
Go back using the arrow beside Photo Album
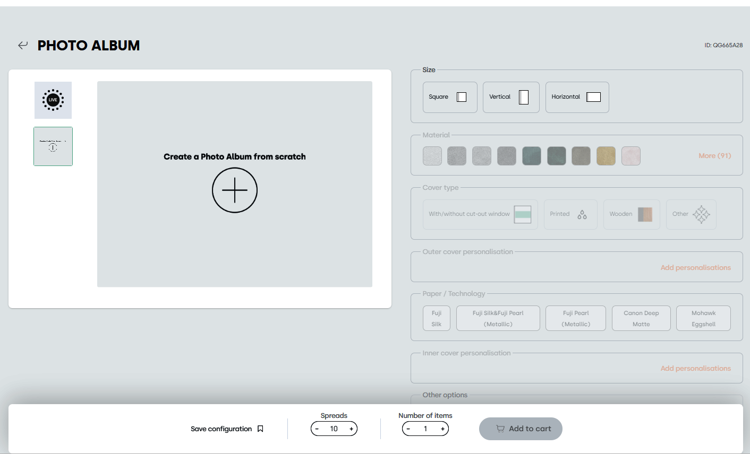click(x=23, y=45)
